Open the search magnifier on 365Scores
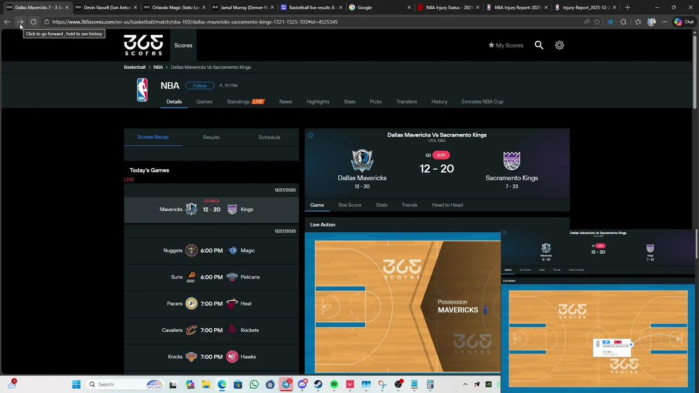Image resolution: width=699 pixels, height=393 pixels. [539, 45]
